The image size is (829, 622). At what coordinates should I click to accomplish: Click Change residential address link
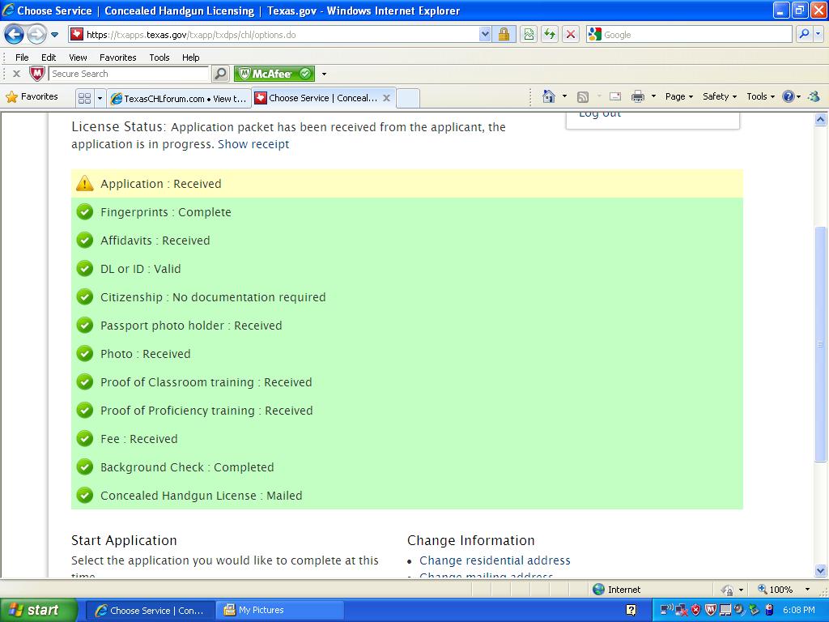click(x=495, y=560)
